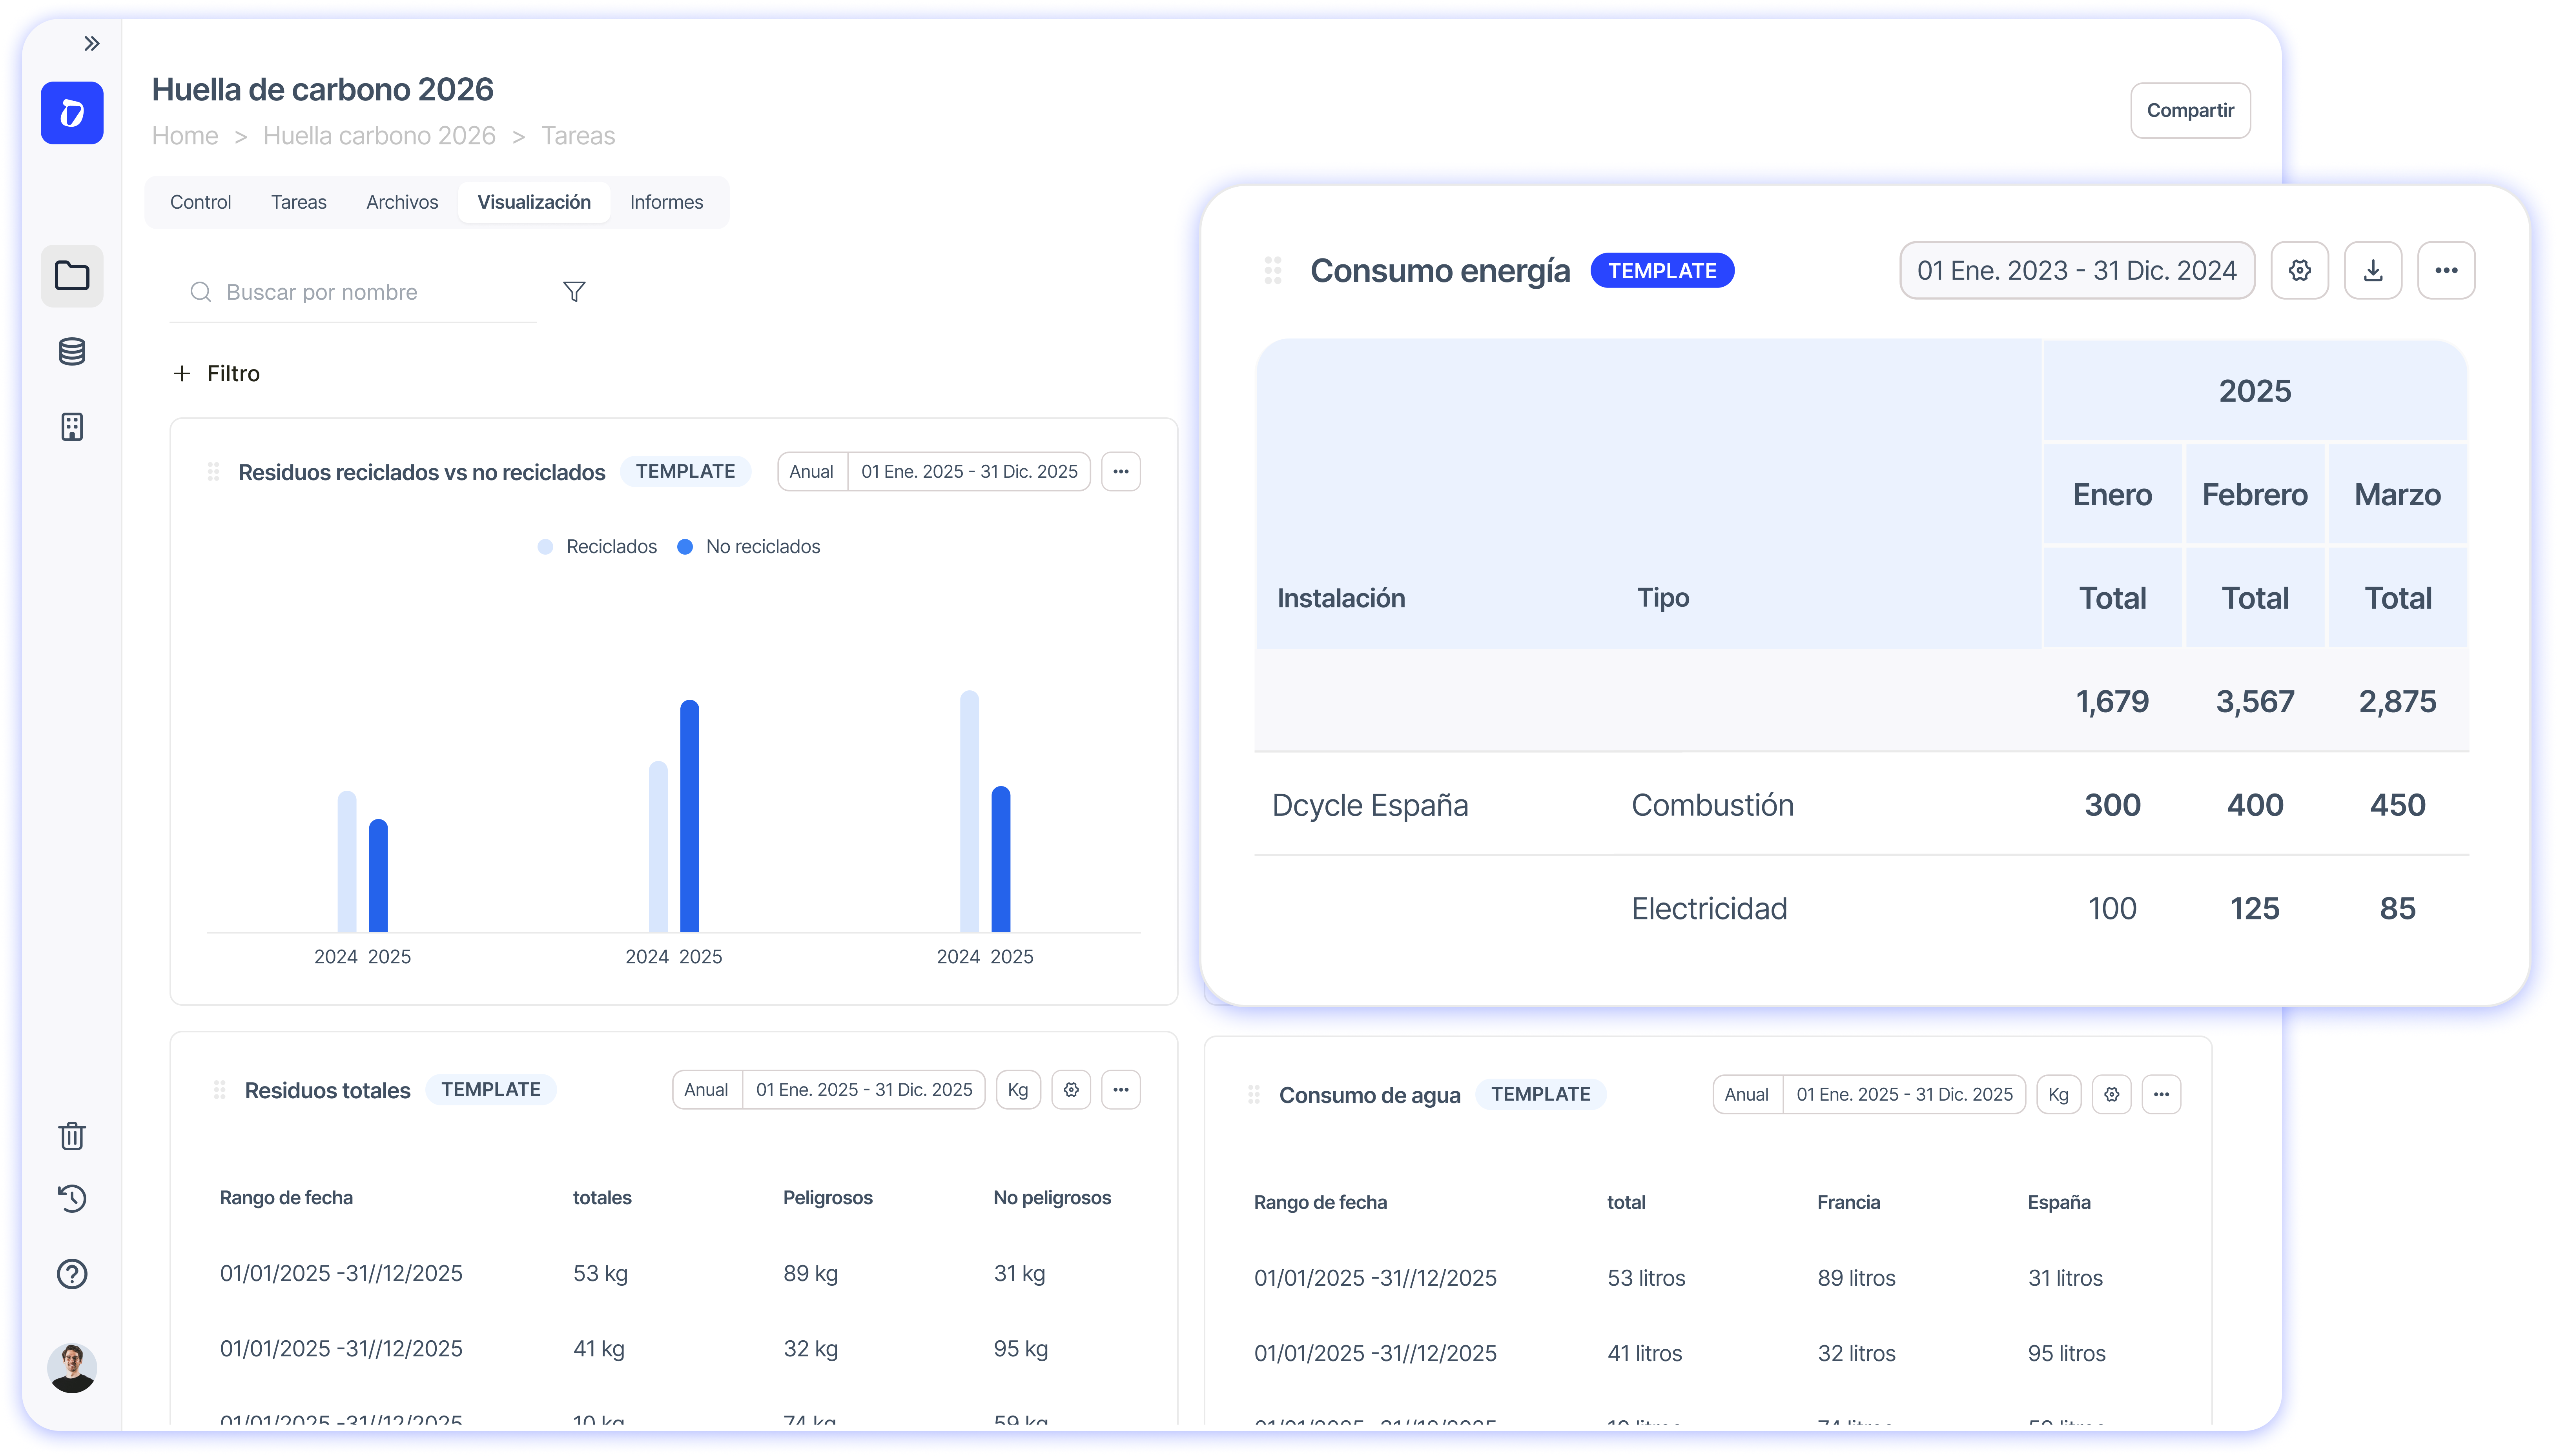Download the Consumo energía widget data

(2373, 269)
